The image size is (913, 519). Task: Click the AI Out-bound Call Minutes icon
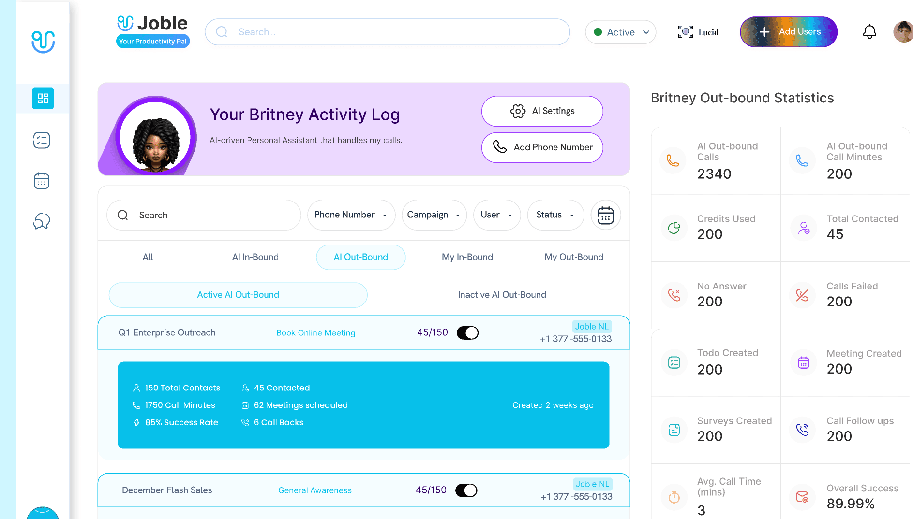[x=802, y=160]
